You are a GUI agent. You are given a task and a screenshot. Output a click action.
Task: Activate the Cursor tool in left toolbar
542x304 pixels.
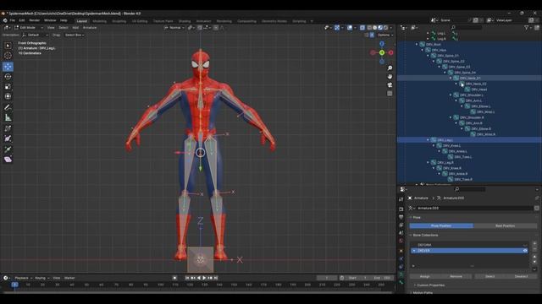(8, 56)
